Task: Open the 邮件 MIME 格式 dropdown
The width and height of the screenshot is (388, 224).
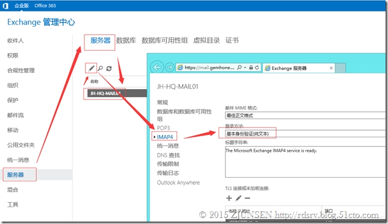Action: 305,116
